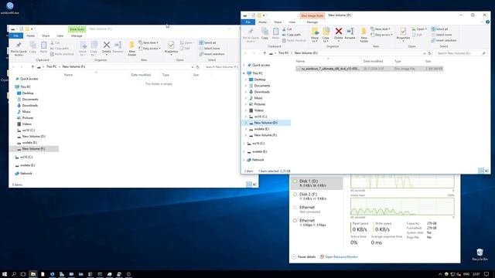Open Manage tab in New Volume (D:) window
495x278 pixels.
click(312, 22)
